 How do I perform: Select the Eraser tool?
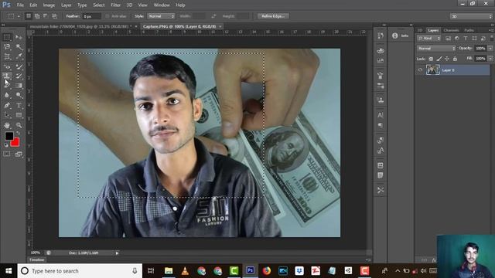tap(7, 86)
